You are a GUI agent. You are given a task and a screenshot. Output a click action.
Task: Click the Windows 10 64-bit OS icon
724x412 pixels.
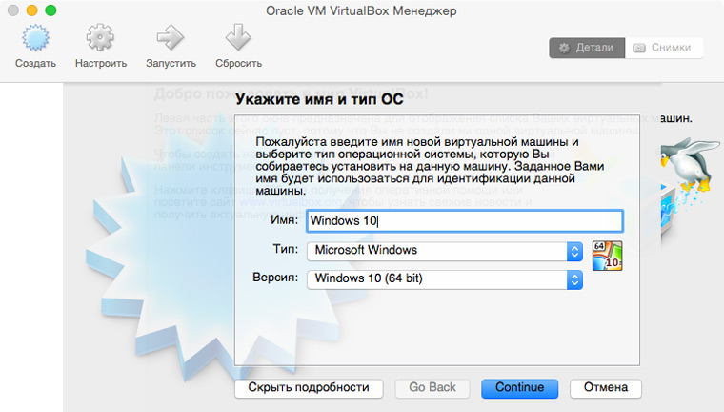(607, 256)
